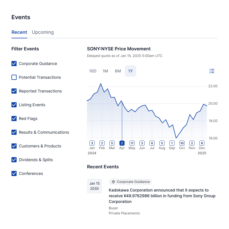The image size is (229, 229).
Task: Choose the 1M chart range
Action: (x=105, y=71)
